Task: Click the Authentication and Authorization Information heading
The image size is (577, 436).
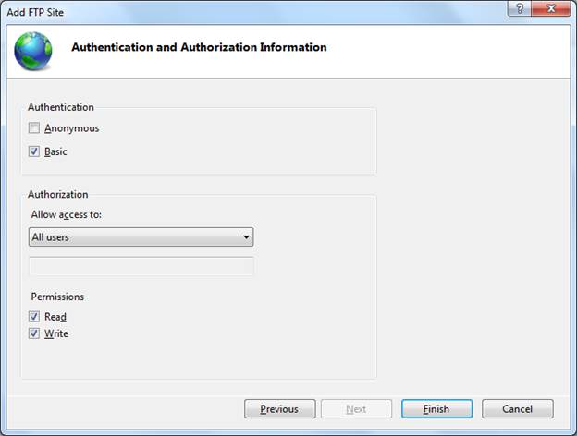Action: [x=199, y=47]
